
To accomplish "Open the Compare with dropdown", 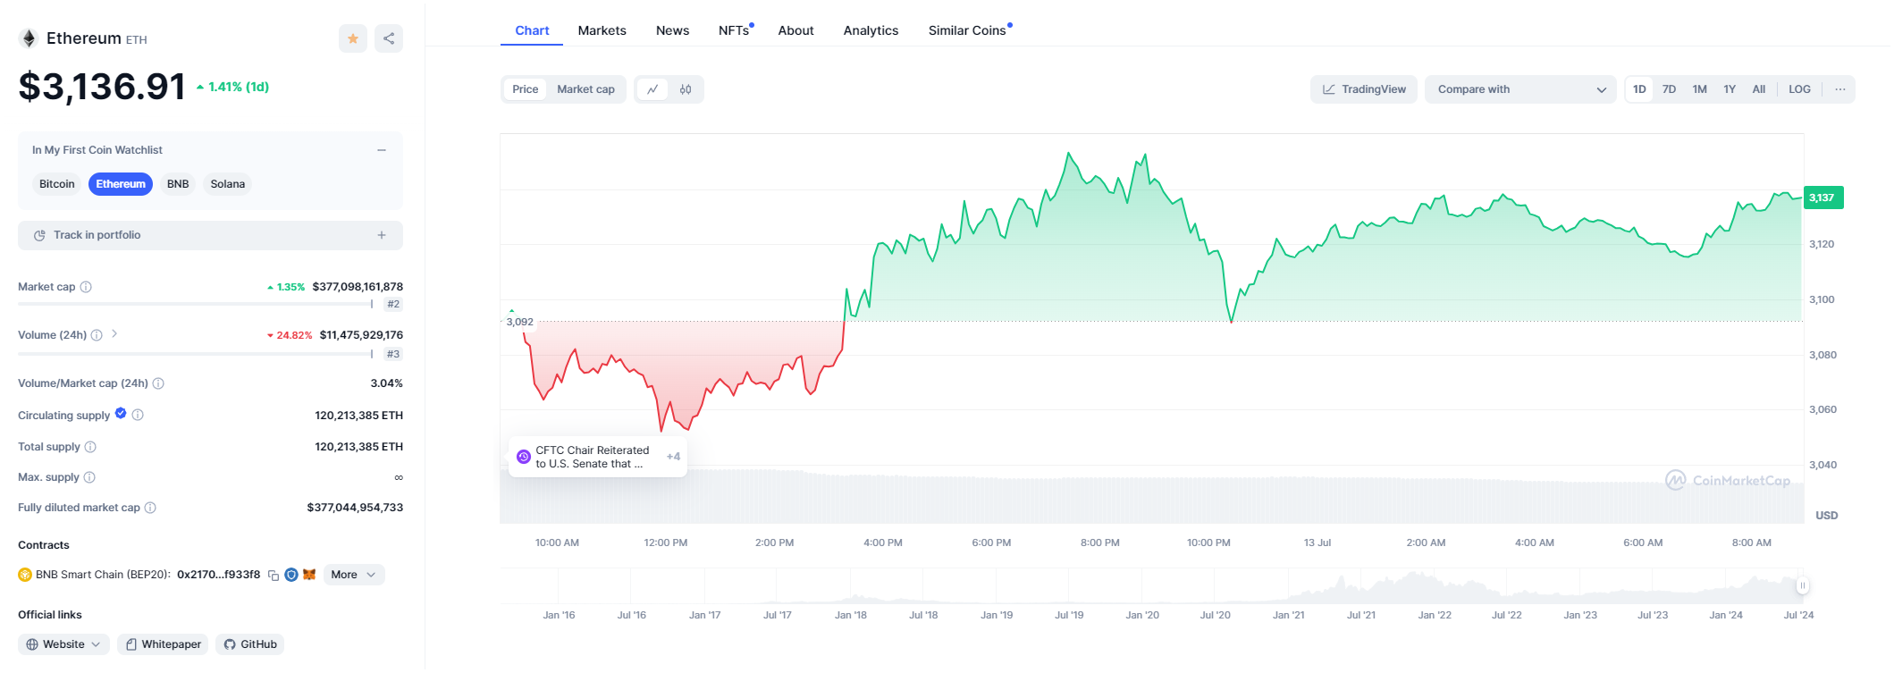I will (1519, 89).
